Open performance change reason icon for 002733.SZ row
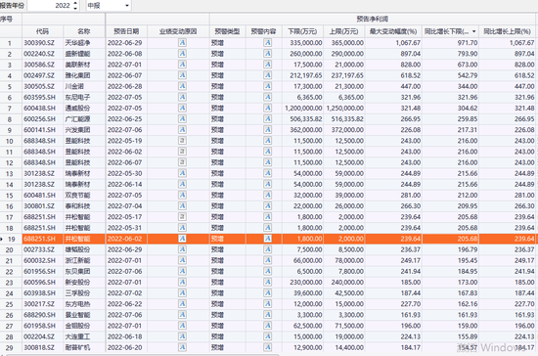Screen dimensions: 538x356 tap(182, 249)
